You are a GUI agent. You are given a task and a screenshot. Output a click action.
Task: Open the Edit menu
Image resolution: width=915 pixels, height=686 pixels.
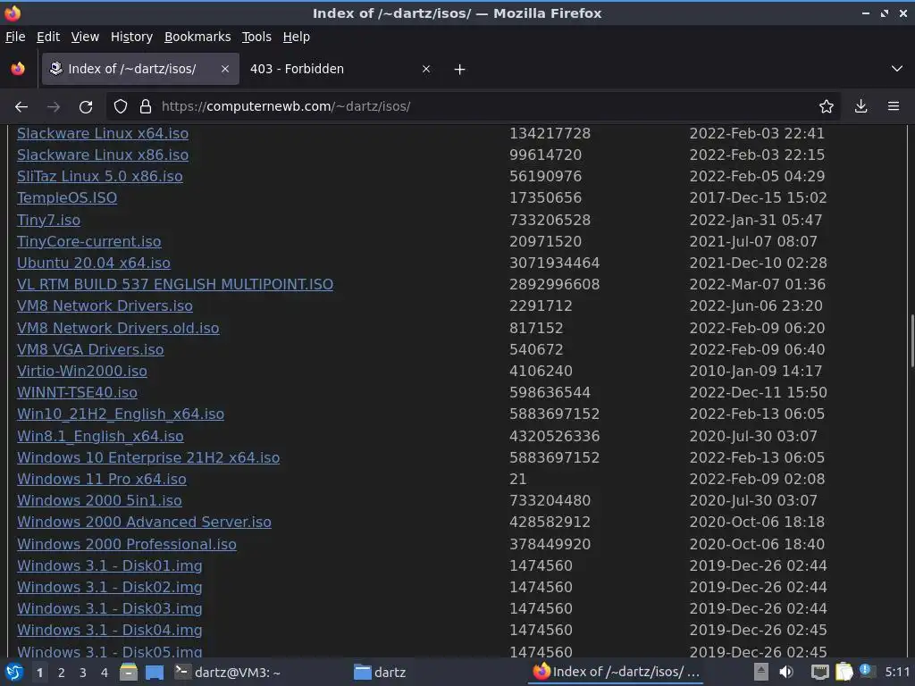[x=48, y=37]
